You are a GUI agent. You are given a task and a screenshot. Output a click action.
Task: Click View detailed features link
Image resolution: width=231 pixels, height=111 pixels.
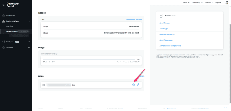click(134, 19)
